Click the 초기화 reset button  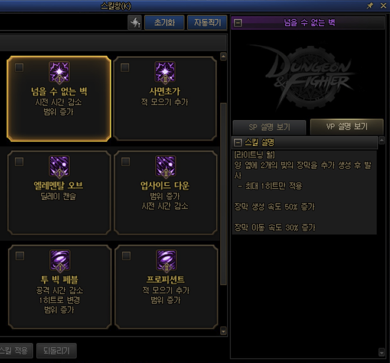(165, 23)
